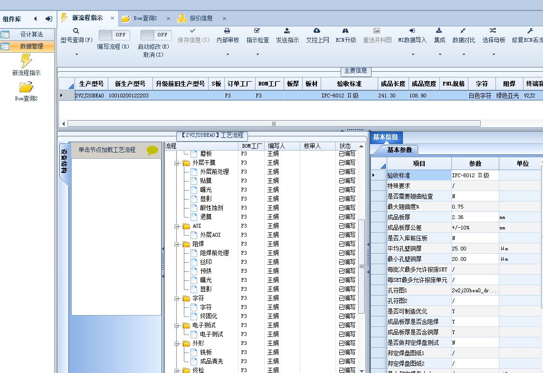
Task: Click the 重选开料图 image icon
Action: [x=377, y=31]
